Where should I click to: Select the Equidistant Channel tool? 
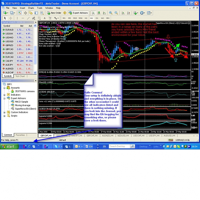(x=34, y=18)
